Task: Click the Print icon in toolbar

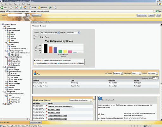Action: [55, 8]
